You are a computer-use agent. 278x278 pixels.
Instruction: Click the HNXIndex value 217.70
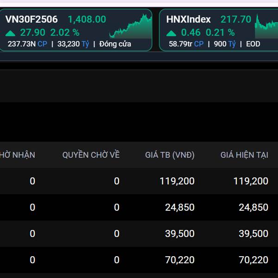coord(235,19)
